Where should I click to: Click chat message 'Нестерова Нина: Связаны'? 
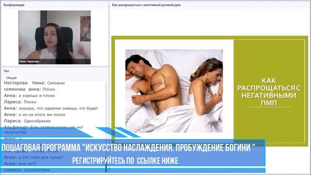tap(35, 83)
